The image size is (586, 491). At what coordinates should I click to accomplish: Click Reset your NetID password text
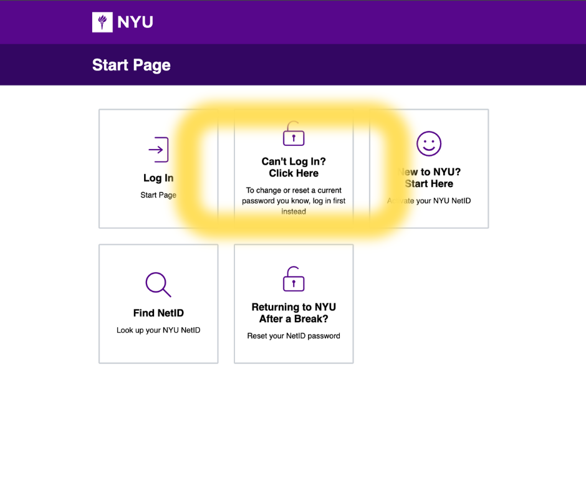point(294,336)
